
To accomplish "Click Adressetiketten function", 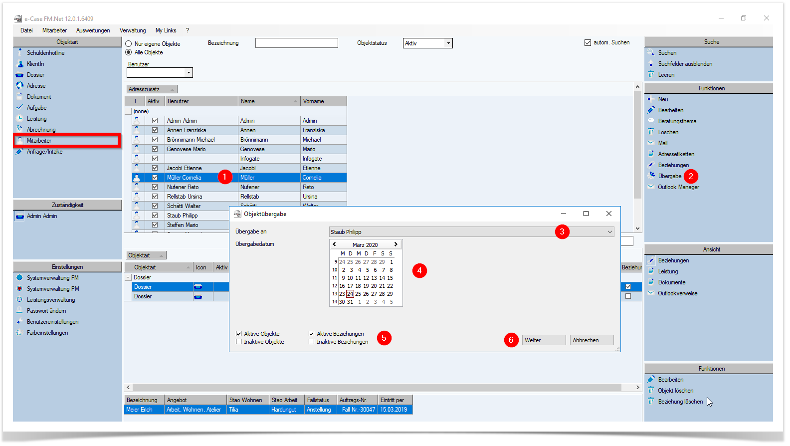I will click(x=676, y=154).
